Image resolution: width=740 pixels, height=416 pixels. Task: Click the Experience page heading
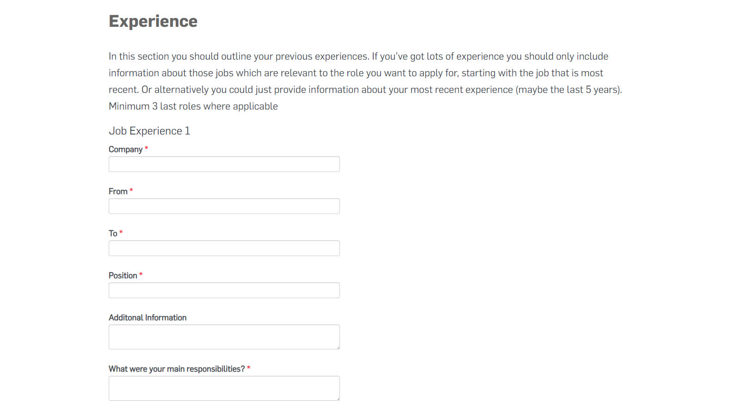click(x=153, y=21)
